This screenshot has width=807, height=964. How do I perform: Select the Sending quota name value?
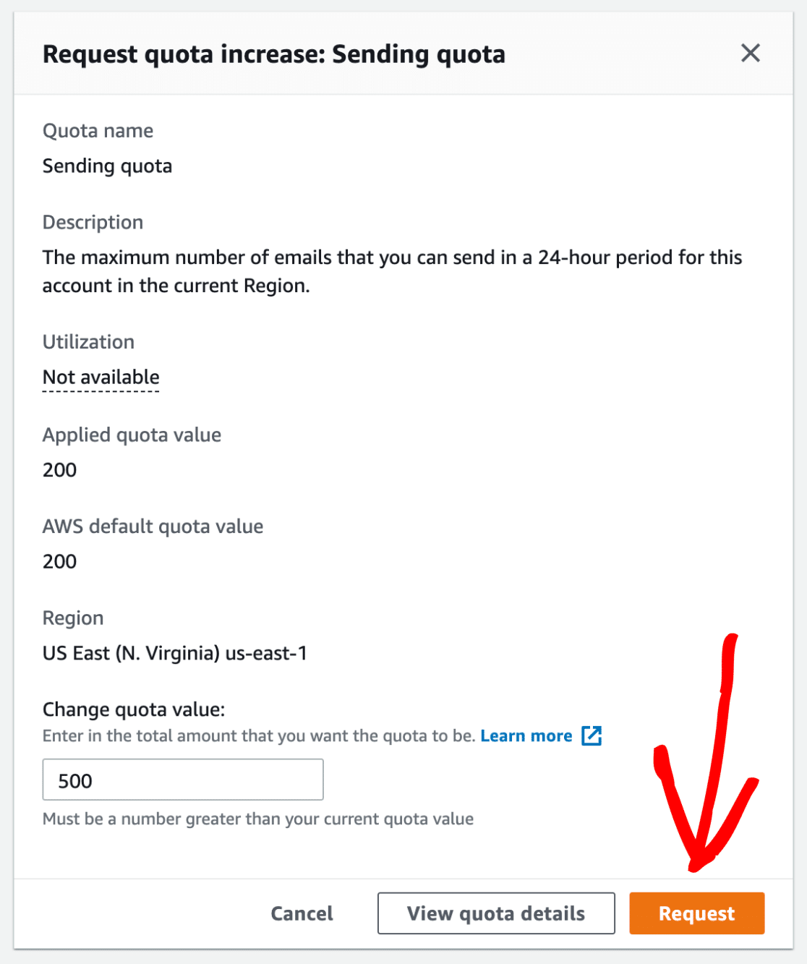tap(107, 166)
